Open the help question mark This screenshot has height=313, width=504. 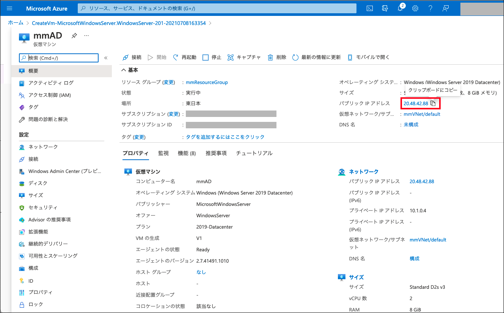point(430,8)
